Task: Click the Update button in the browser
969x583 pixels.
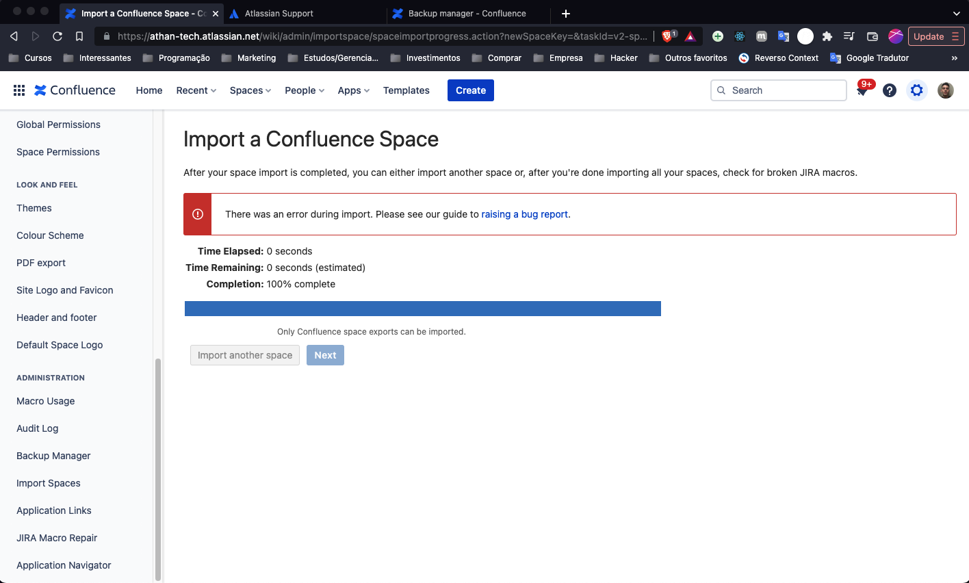Action: [x=936, y=36]
